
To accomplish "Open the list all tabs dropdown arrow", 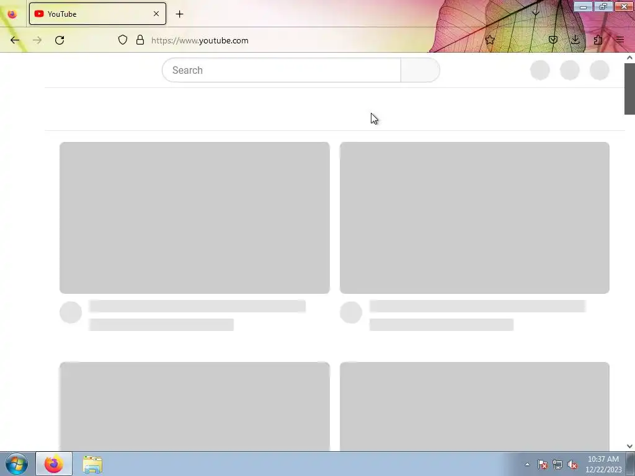I will (x=535, y=12).
